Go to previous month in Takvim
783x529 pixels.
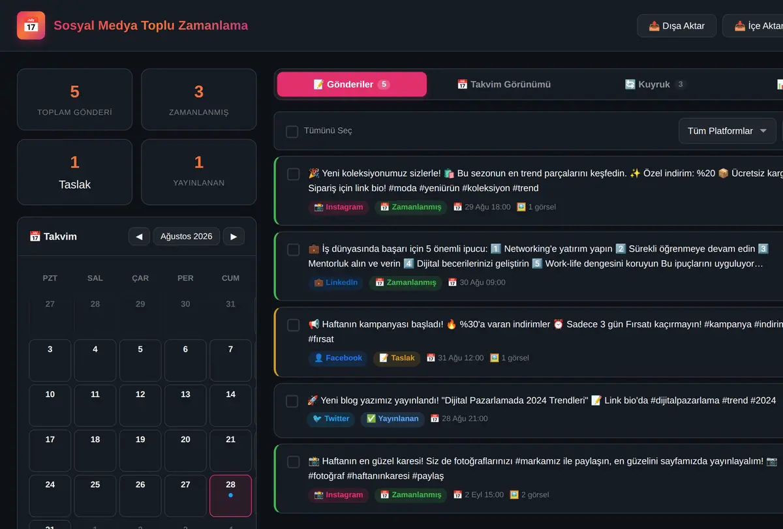139,236
